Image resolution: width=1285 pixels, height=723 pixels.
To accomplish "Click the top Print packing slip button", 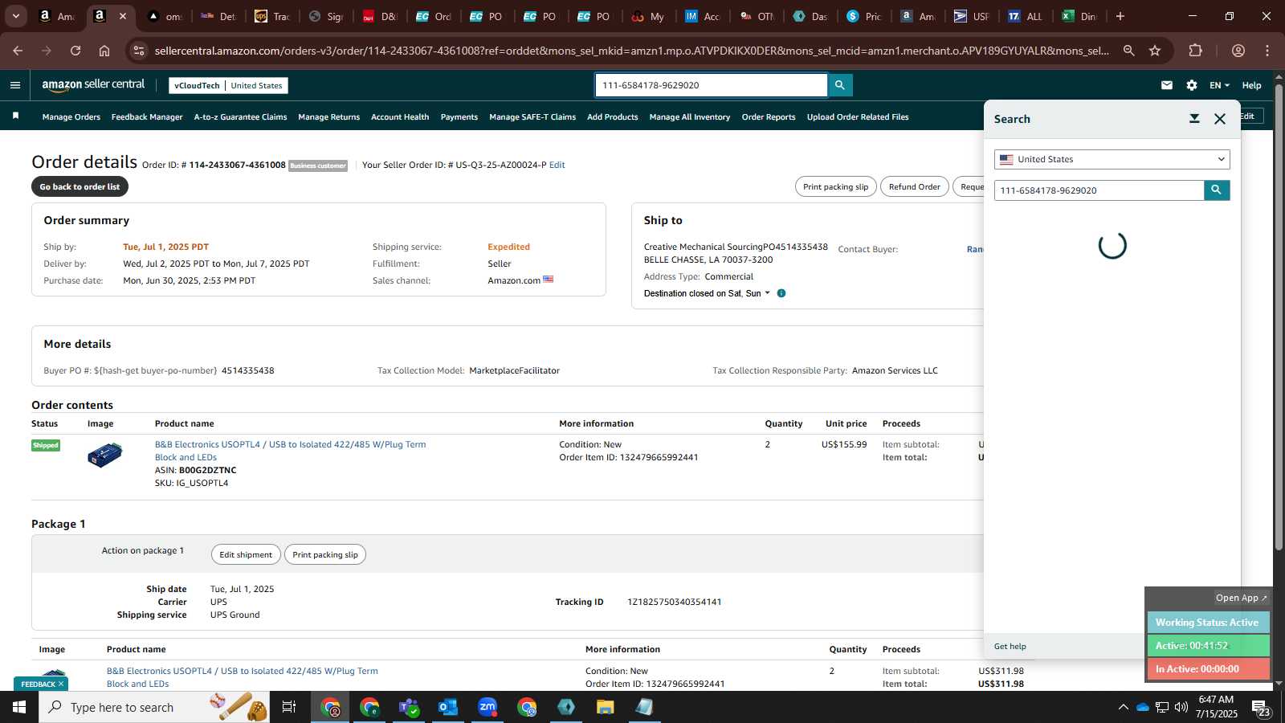I will [835, 186].
